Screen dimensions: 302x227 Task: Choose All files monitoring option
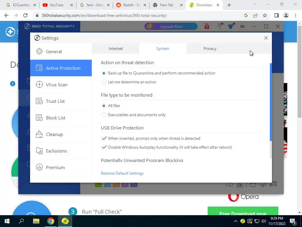(104, 106)
